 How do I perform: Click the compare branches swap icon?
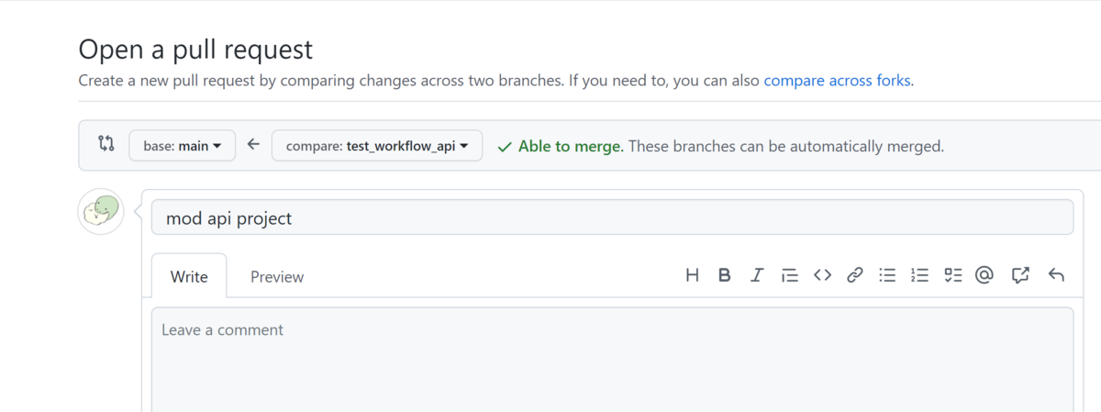pyautogui.click(x=106, y=143)
